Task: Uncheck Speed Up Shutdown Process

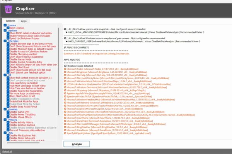Action: point(8,38)
